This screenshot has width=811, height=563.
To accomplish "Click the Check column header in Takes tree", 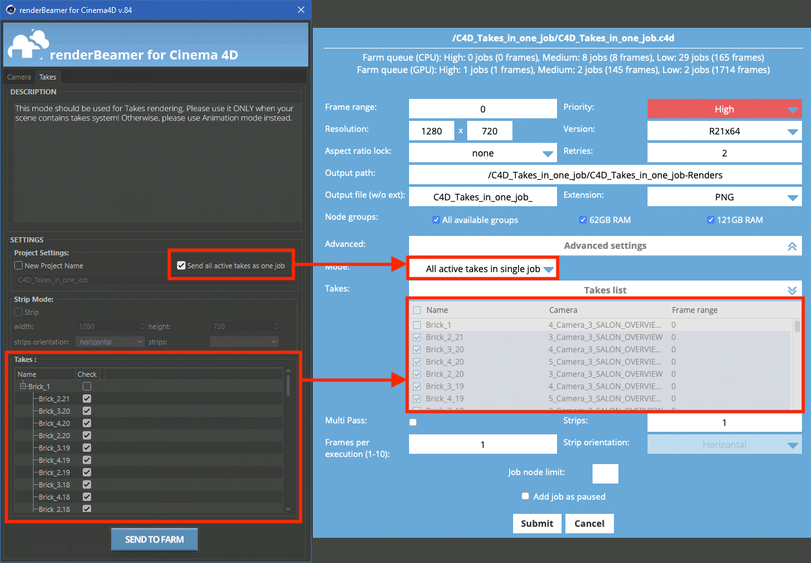I will [87, 374].
